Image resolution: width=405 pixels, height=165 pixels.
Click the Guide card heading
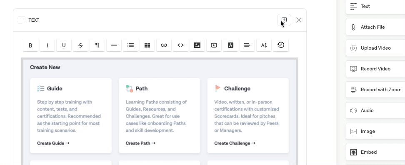coord(55,89)
